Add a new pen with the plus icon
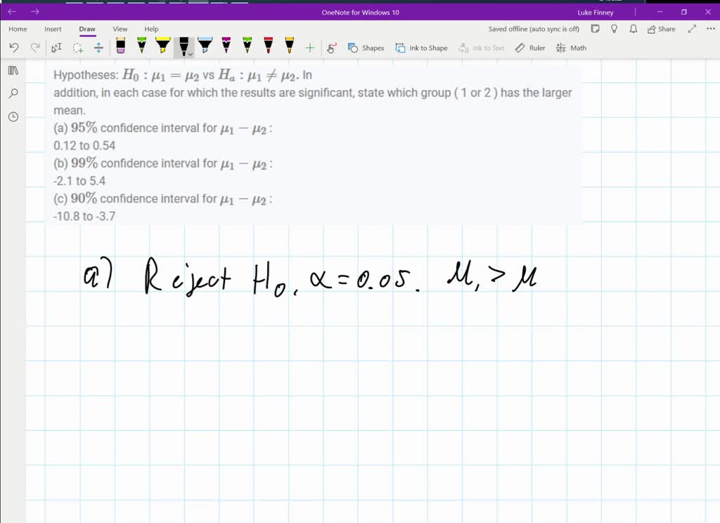 (309, 47)
